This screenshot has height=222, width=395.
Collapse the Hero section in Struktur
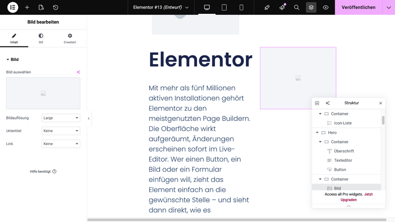point(317,132)
